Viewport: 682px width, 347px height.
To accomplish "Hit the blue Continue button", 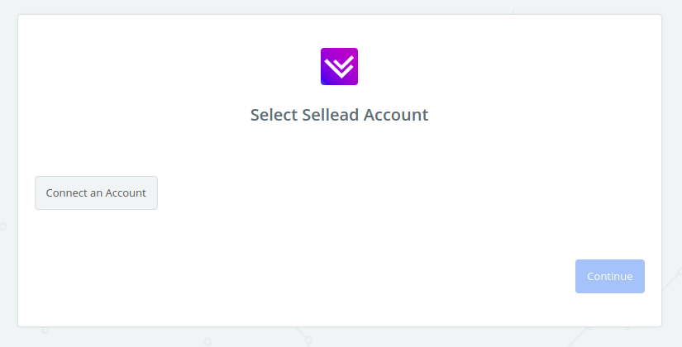I will point(610,276).
